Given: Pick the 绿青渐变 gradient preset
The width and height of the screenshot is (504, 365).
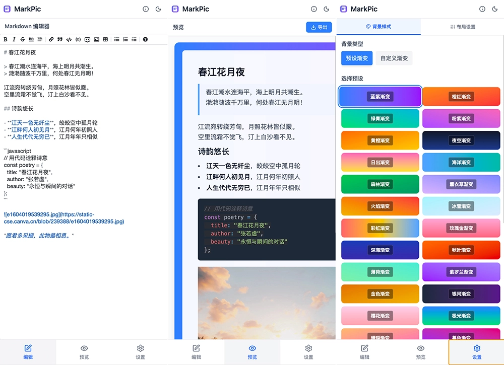Looking at the screenshot, I should pos(380,118).
